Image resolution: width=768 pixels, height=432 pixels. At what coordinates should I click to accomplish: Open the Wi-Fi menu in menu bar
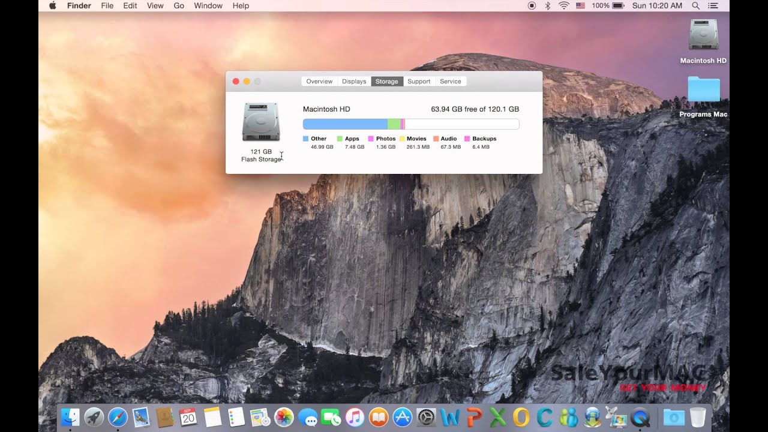[x=563, y=5]
